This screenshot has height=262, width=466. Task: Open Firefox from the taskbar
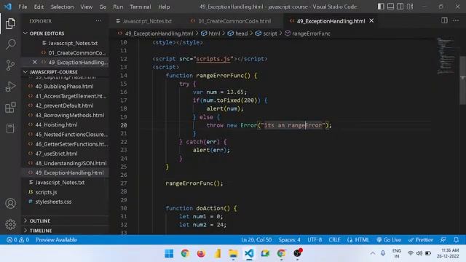point(201,253)
